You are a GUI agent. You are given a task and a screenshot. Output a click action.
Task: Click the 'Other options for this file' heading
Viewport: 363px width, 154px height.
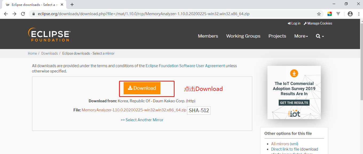(x=288, y=133)
